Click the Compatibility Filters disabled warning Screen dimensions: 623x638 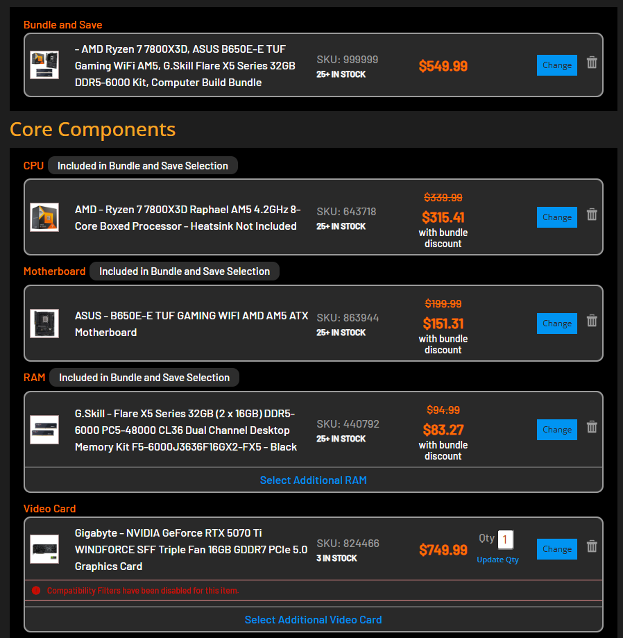click(x=143, y=590)
